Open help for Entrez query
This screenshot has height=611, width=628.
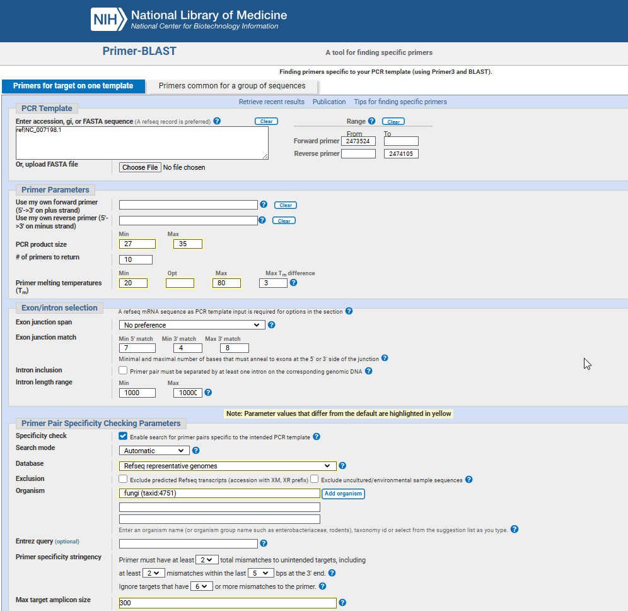point(264,543)
